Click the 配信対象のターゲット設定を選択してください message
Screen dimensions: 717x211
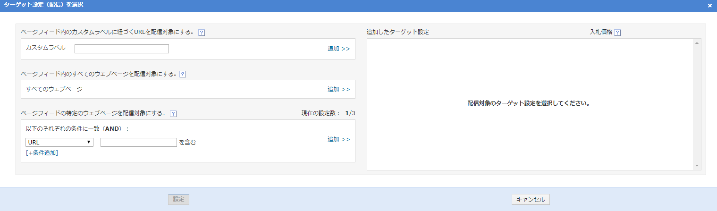click(529, 103)
